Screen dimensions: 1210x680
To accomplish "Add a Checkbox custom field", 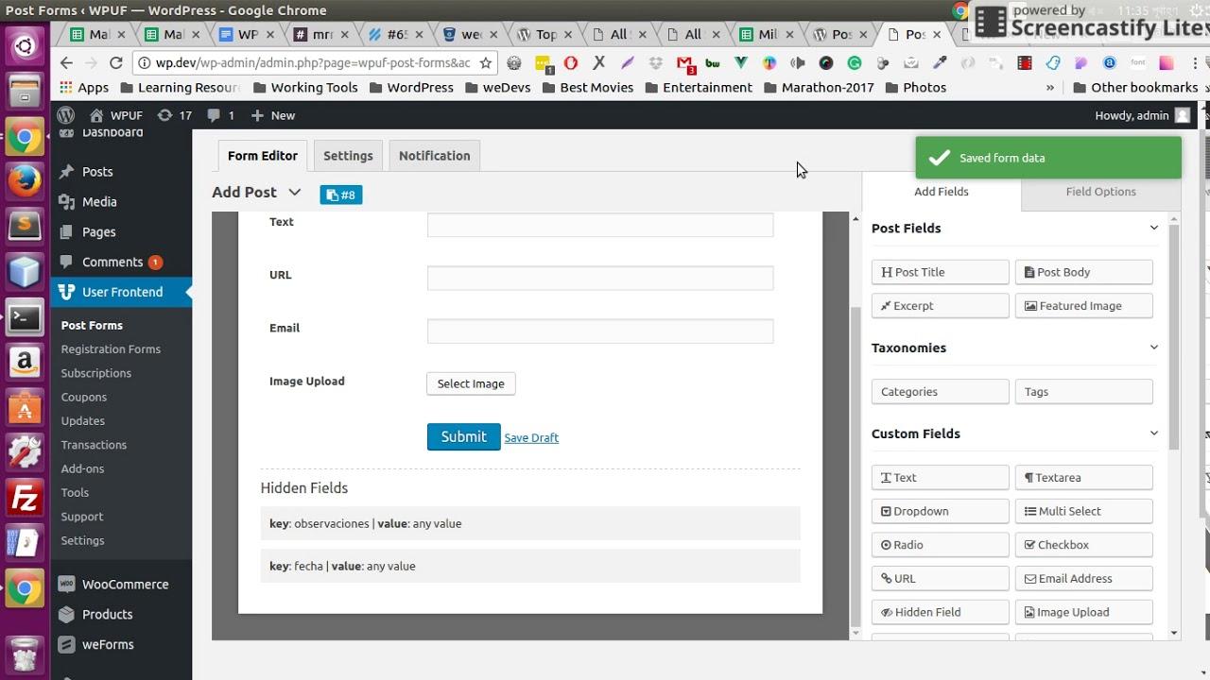I will [1084, 545].
